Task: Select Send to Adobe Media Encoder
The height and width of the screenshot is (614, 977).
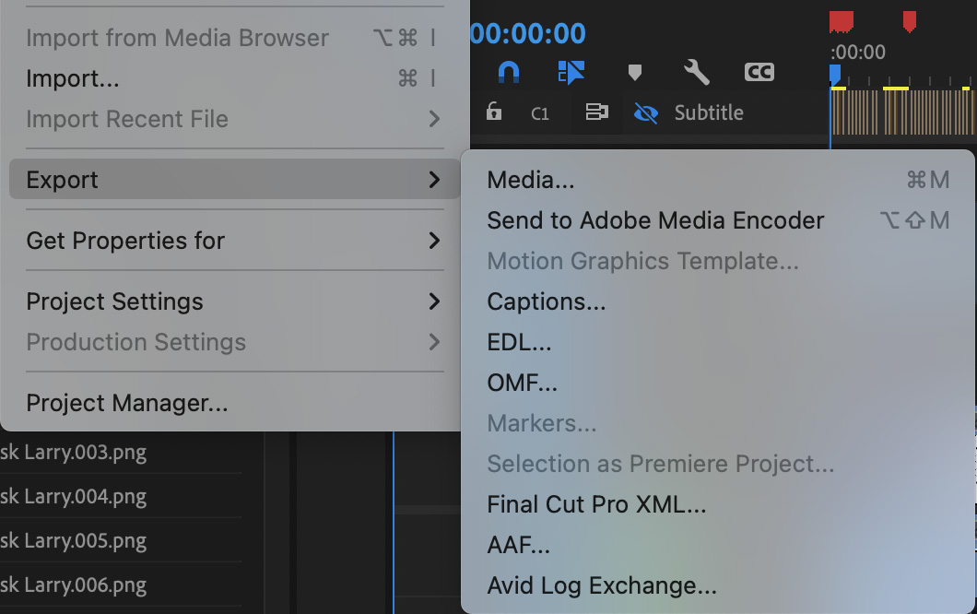Action: (655, 220)
